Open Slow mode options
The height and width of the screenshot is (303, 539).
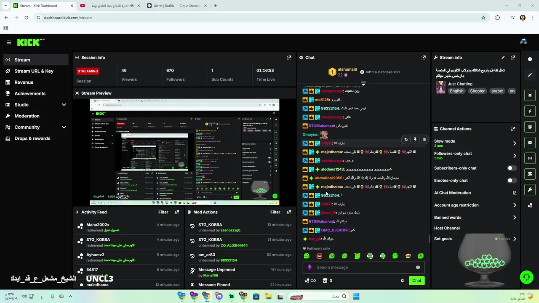pos(475,143)
